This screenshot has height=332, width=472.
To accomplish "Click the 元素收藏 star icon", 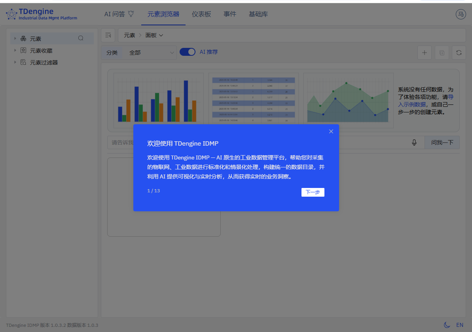I will pos(23,50).
